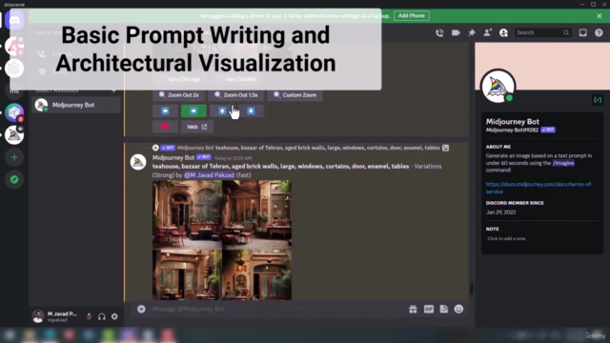Viewport: 610px width, 343px height.
Task: Click Add Phone button in banner
Action: click(412, 15)
